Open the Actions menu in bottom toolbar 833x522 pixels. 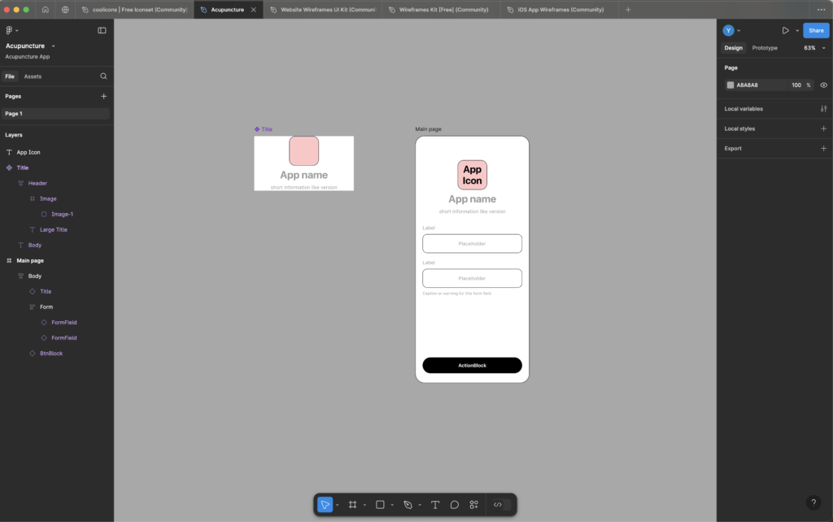474,505
